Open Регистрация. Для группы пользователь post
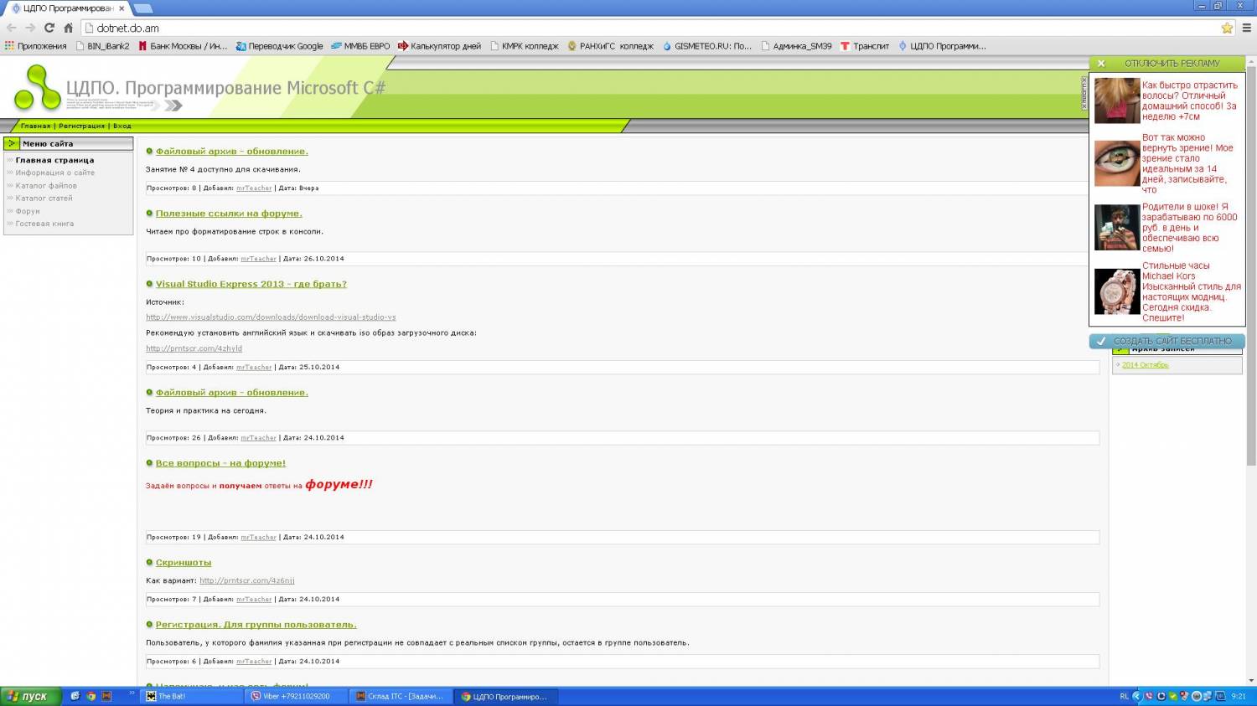The width and height of the screenshot is (1257, 706). [256, 625]
